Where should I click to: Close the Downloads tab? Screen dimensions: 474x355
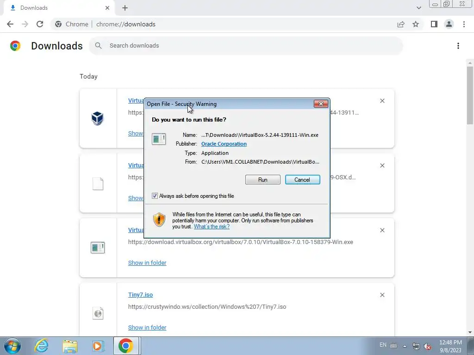click(107, 8)
